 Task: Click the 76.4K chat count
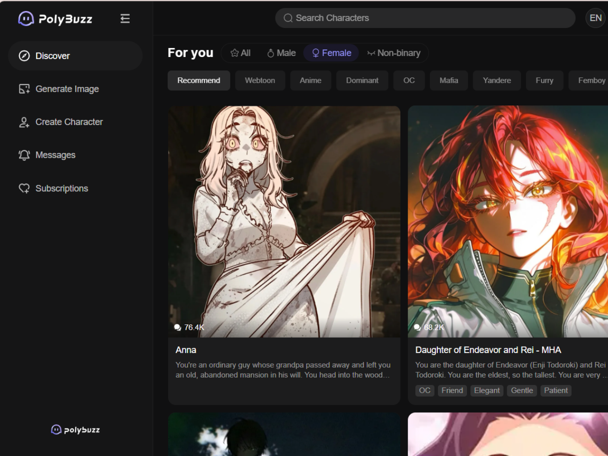pos(194,327)
